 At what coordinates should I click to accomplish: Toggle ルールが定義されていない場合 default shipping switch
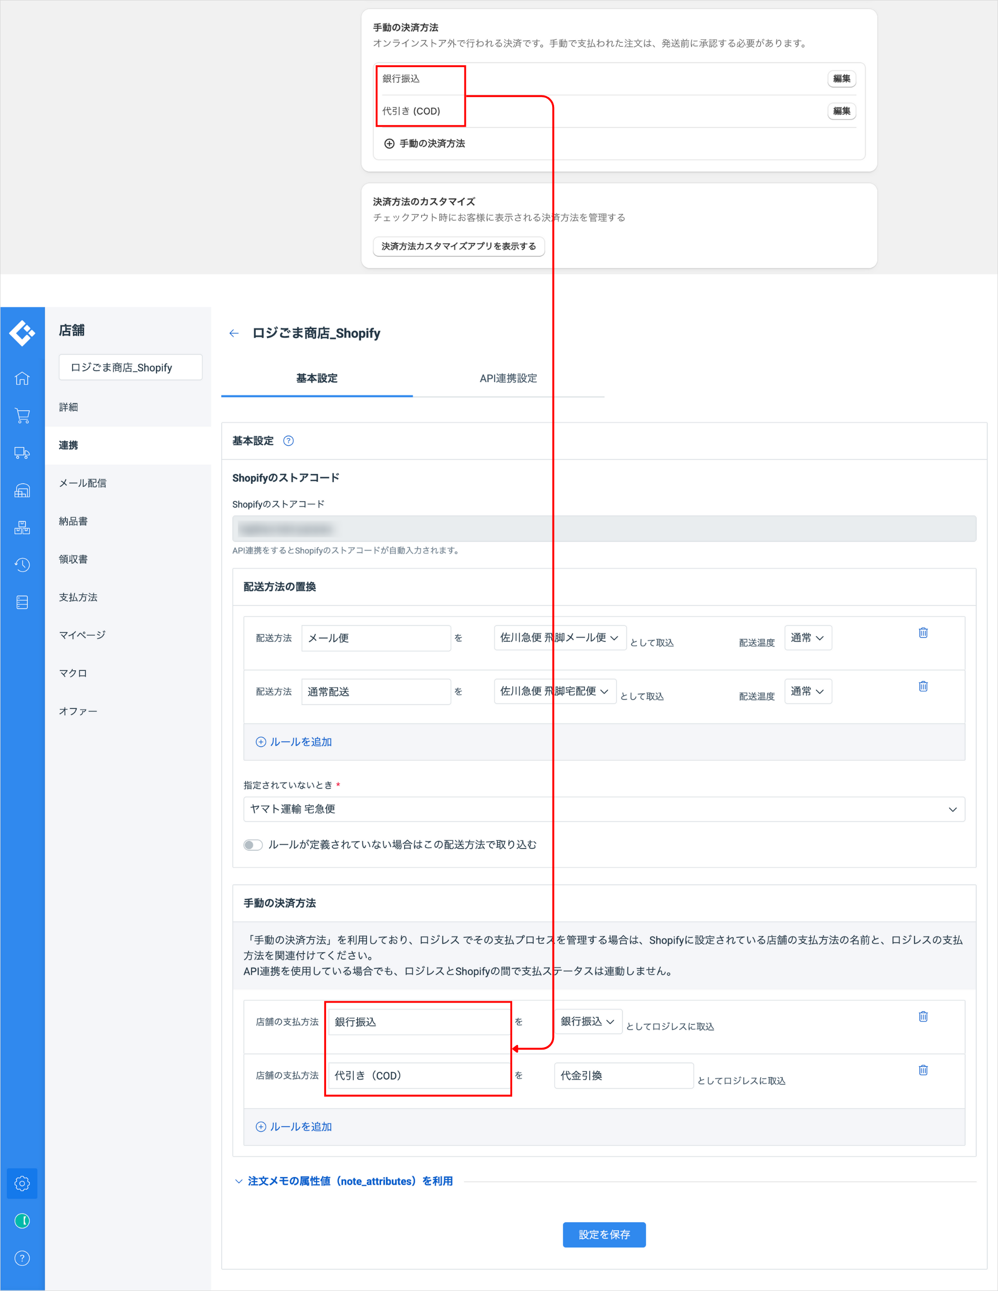tap(253, 845)
